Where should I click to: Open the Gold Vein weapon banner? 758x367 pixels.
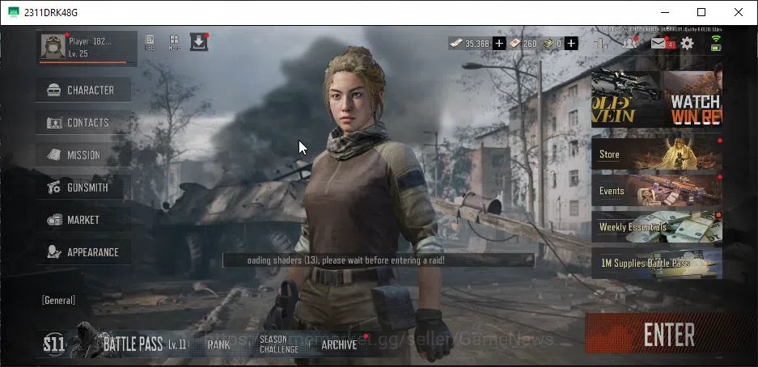pyautogui.click(x=627, y=98)
